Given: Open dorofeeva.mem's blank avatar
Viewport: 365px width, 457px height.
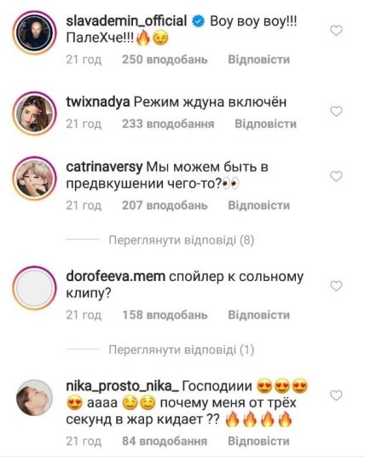Looking at the screenshot, I should tap(34, 287).
